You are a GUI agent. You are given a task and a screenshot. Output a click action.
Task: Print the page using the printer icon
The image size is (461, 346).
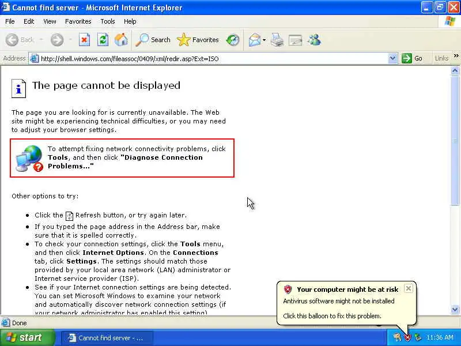point(277,40)
